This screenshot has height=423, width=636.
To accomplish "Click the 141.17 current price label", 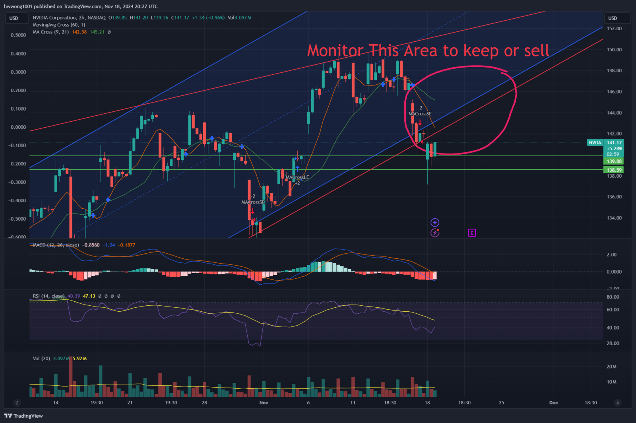I will coord(614,143).
